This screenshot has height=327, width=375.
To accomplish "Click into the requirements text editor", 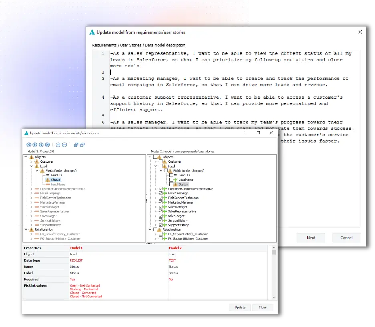I will (226, 138).
